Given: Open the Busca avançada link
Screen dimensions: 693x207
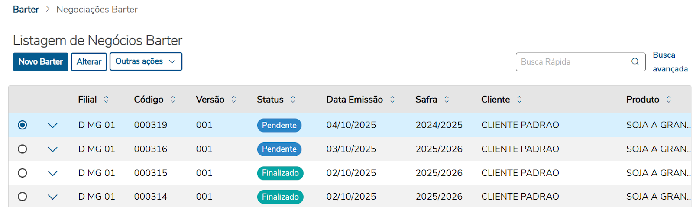Looking at the screenshot, I should (x=670, y=62).
